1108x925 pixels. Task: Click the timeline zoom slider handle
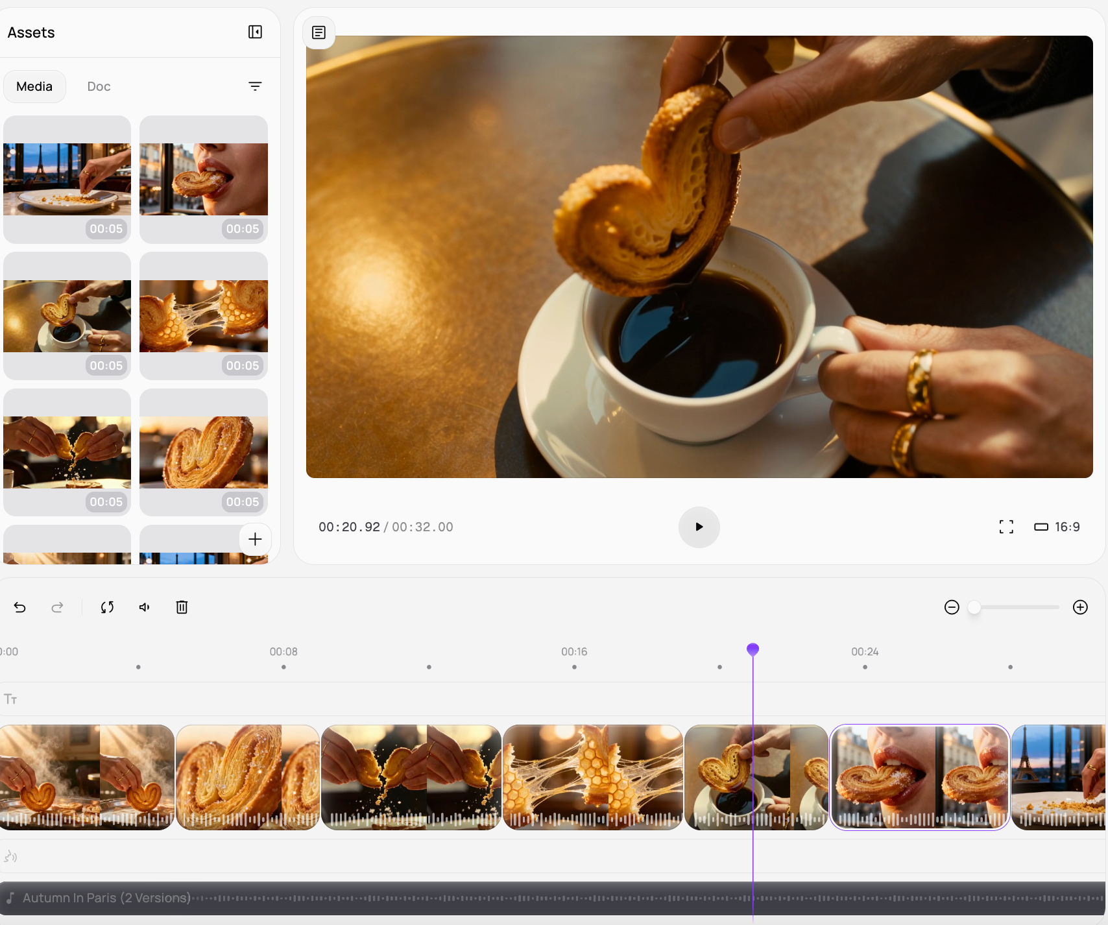(974, 607)
